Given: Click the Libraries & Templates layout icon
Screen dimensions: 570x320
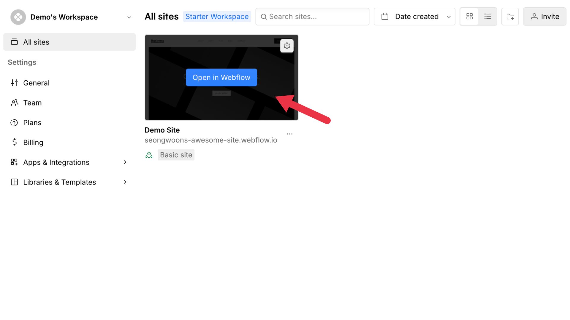Looking at the screenshot, I should [14, 182].
